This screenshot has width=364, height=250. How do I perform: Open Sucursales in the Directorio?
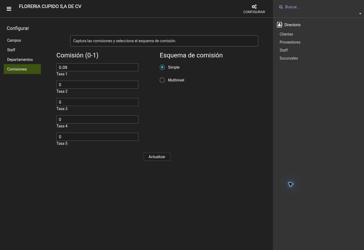click(x=289, y=58)
